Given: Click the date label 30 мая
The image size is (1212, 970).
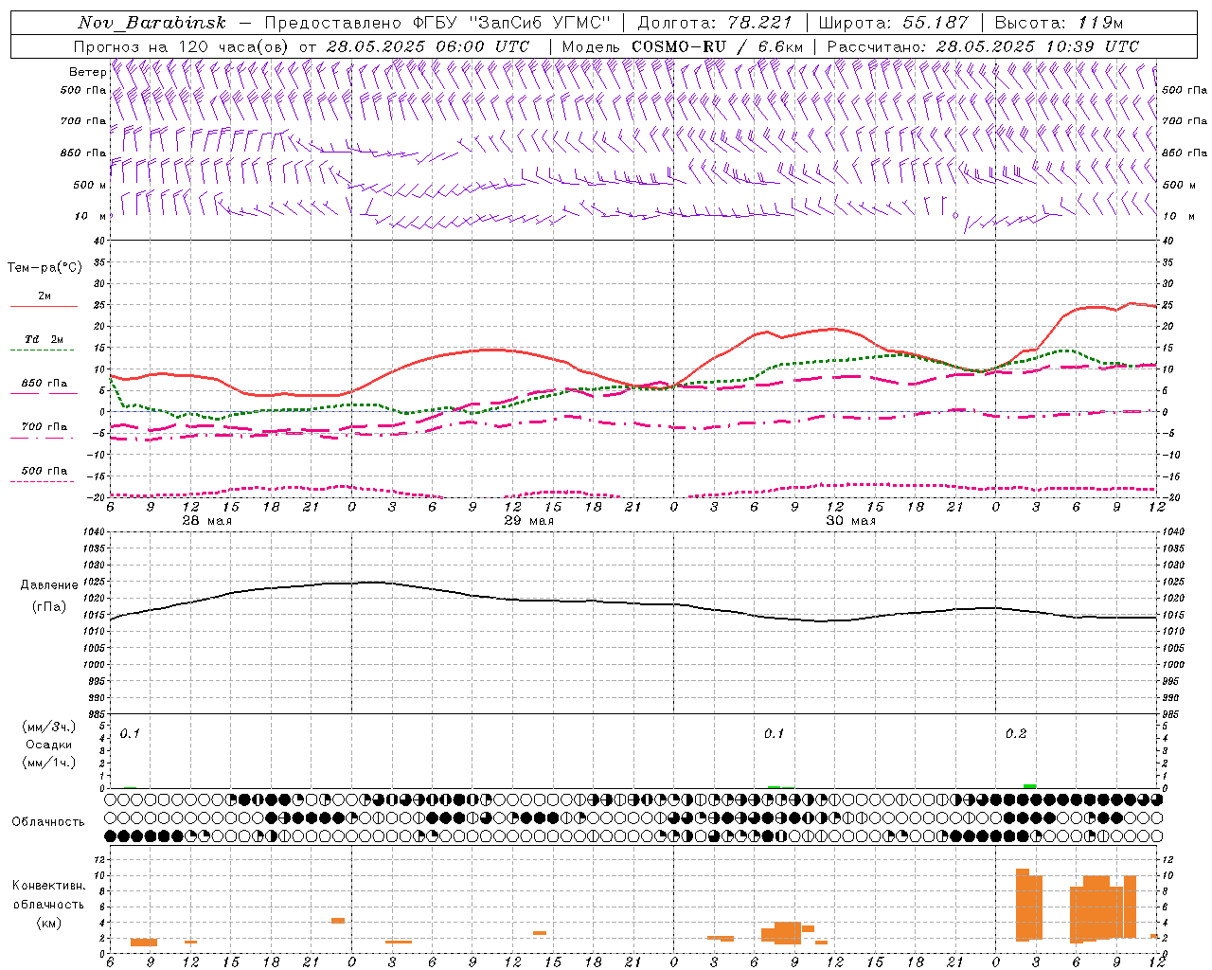Looking at the screenshot, I should click(850, 521).
